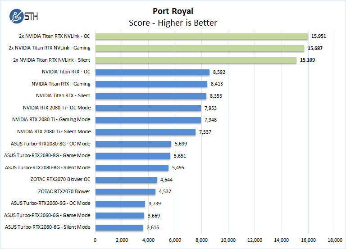Screen dimensions: 346x249
Task: Click the green bar for NVLink Silent
Action: (x=196, y=60)
